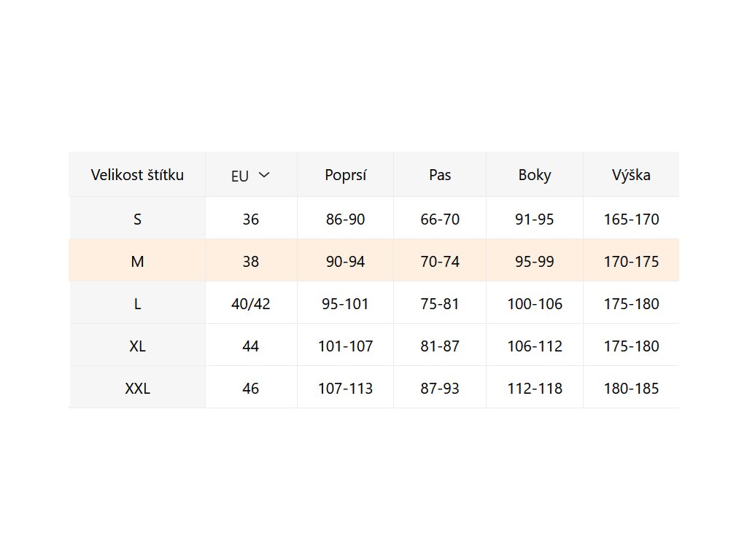
Task: Click the 180-185 height cell
Action: pos(631,388)
